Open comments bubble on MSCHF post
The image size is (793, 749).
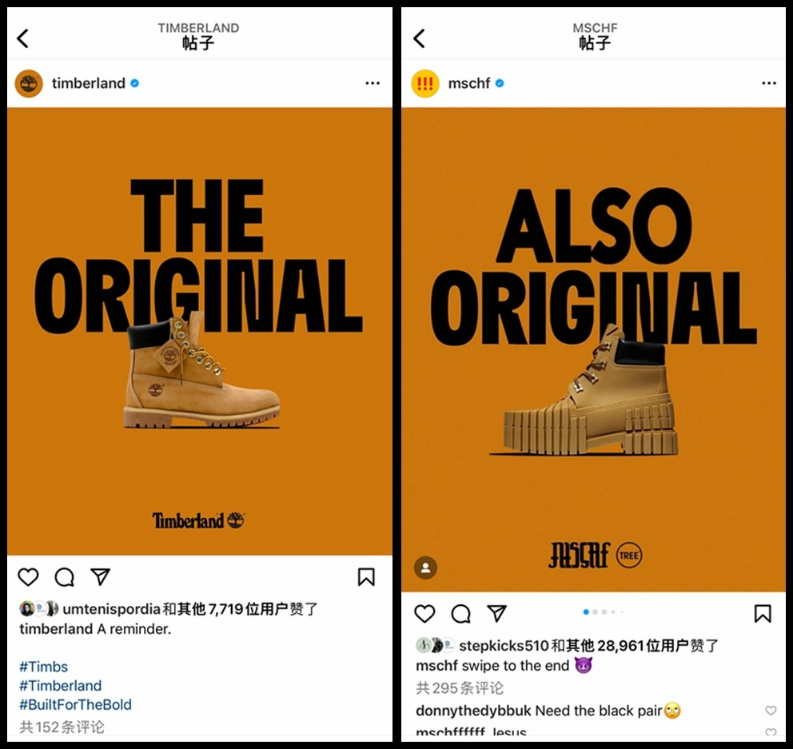[460, 613]
